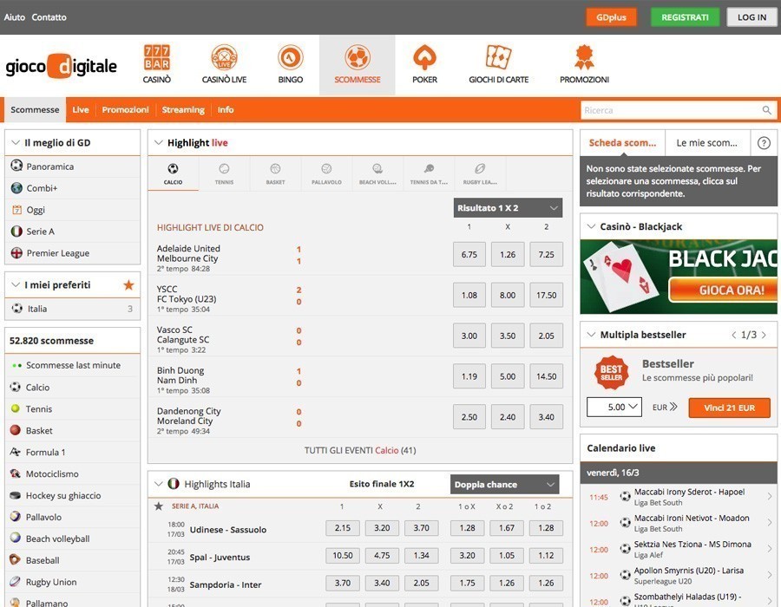Switch to the Streaming tab
The image size is (781, 607).
point(183,110)
